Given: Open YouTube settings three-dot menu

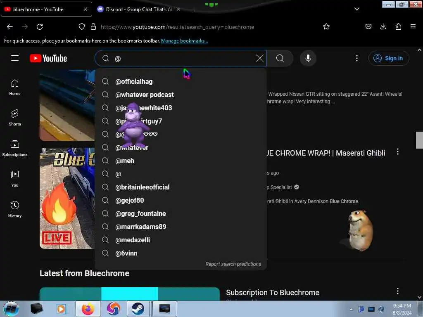Looking at the screenshot, I should click(x=356, y=58).
